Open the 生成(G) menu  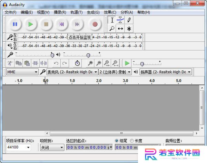tap(93, 12)
